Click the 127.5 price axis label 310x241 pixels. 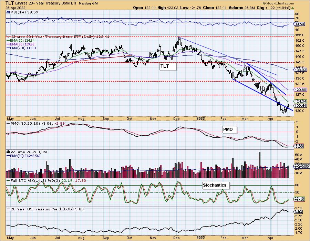coord(300,94)
